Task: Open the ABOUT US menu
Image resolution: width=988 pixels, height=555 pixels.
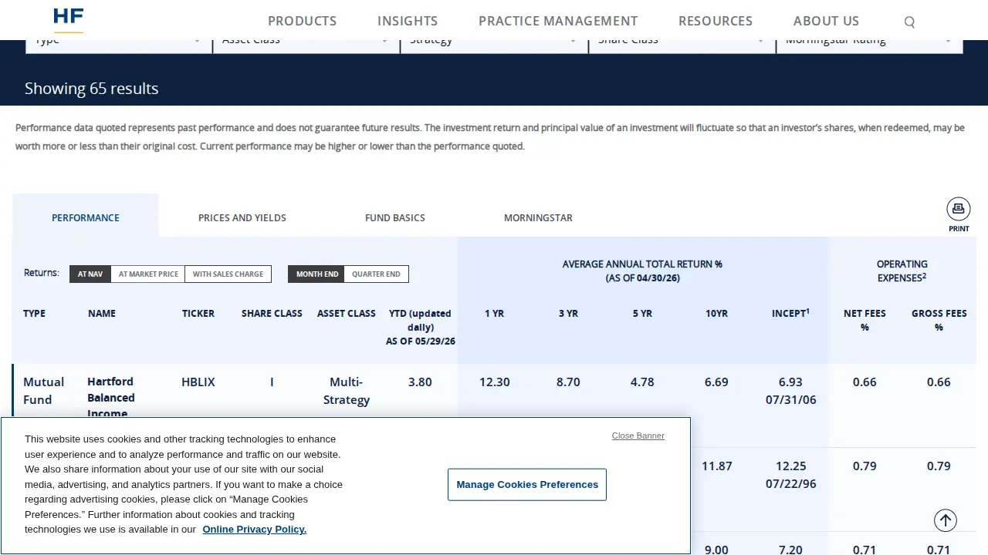Action: (826, 21)
